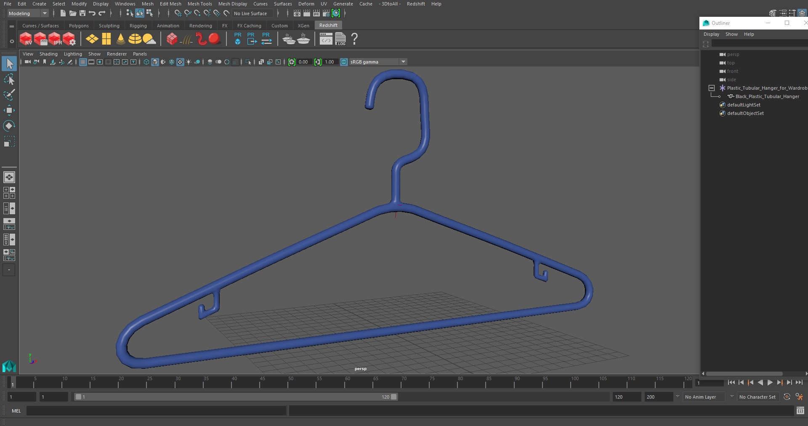This screenshot has height=426, width=808.
Task: Toggle wireframe cube display in viewport
Action: tap(146, 62)
